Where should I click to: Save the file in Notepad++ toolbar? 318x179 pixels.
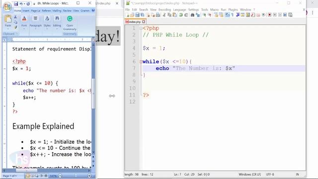137,15
